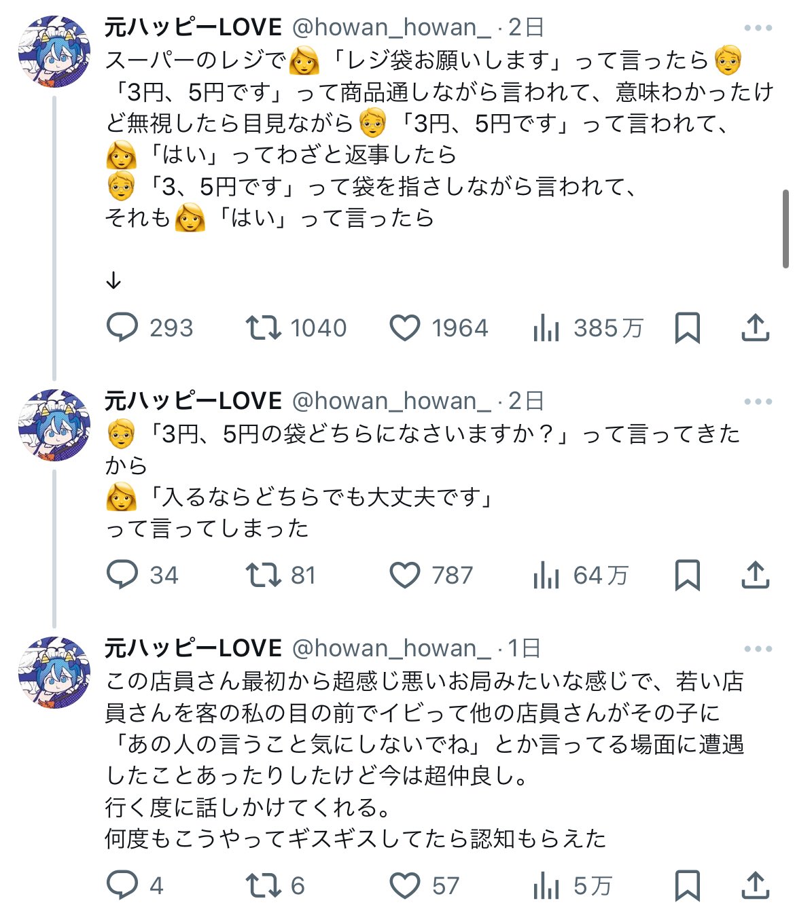Retweet the post with 81 retweets
Screen dimensions: 795x922
pos(264,575)
